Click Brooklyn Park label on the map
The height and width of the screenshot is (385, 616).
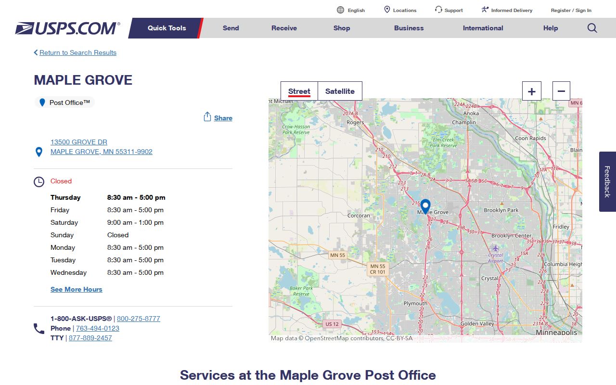click(501, 210)
